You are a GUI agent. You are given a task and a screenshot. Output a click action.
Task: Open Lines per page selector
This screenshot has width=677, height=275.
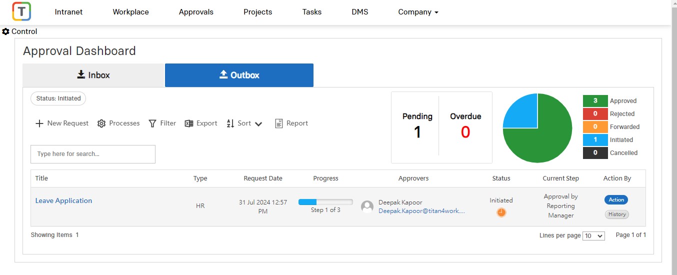tap(593, 235)
